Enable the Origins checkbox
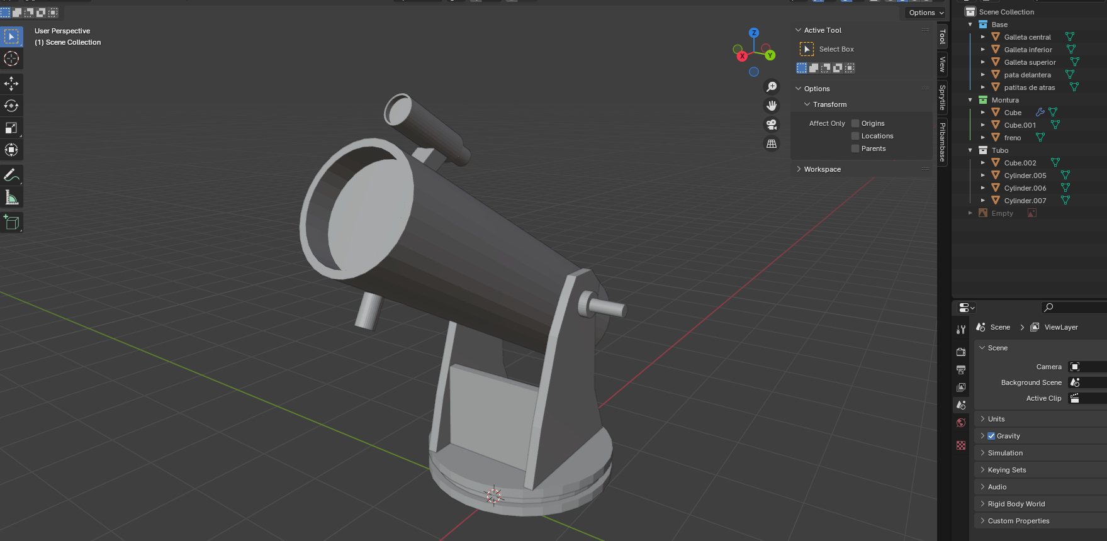 coord(855,123)
